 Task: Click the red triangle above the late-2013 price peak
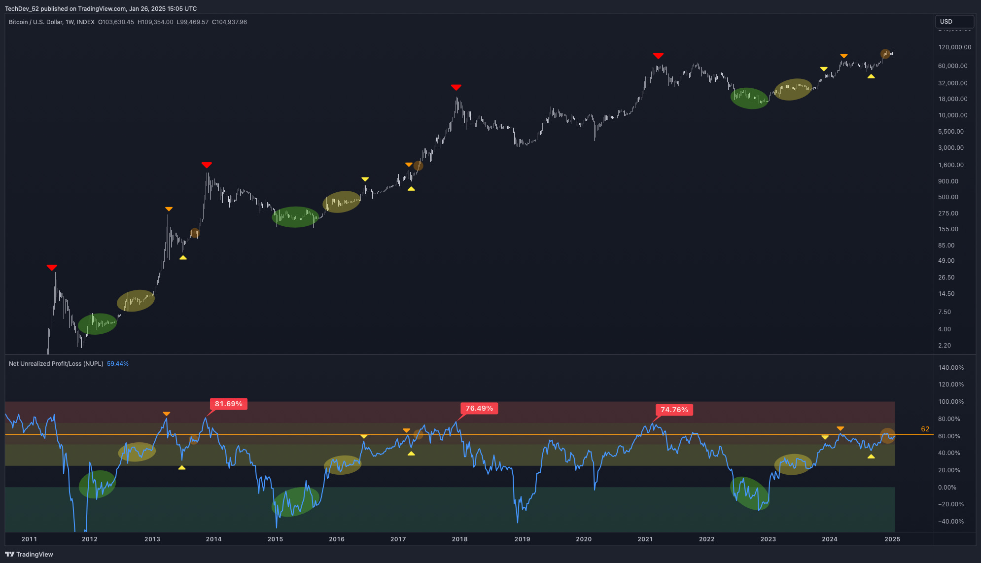coord(207,165)
